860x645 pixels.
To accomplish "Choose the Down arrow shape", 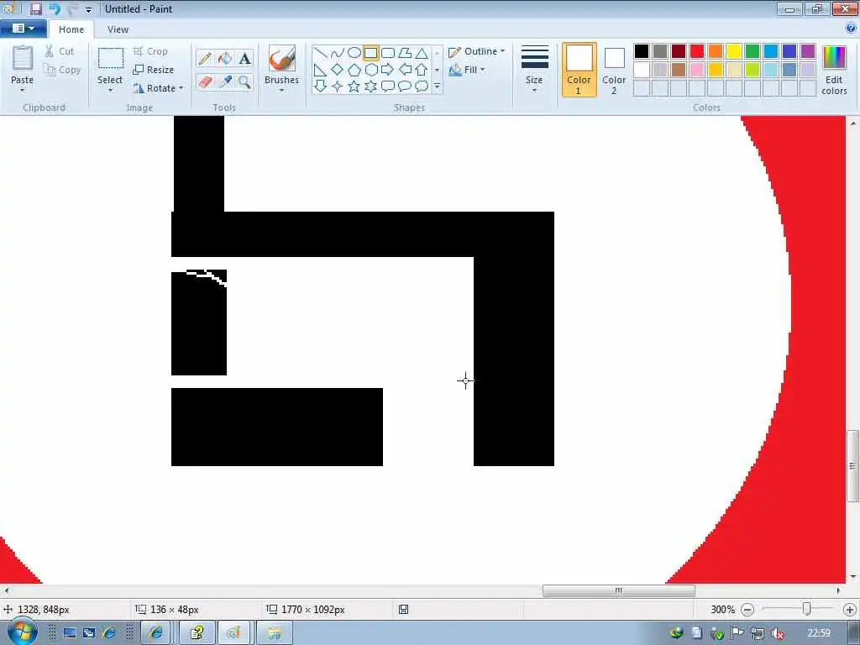I will click(321, 87).
